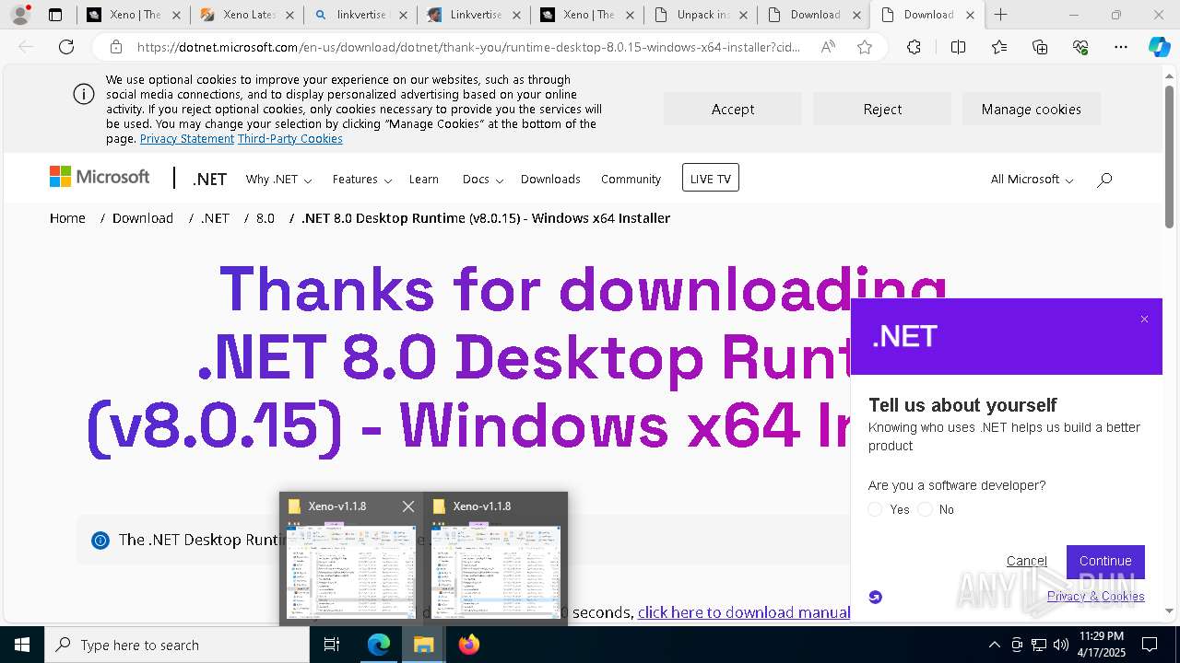The image size is (1180, 663).
Task: Open Collections icon
Action: (1040, 47)
